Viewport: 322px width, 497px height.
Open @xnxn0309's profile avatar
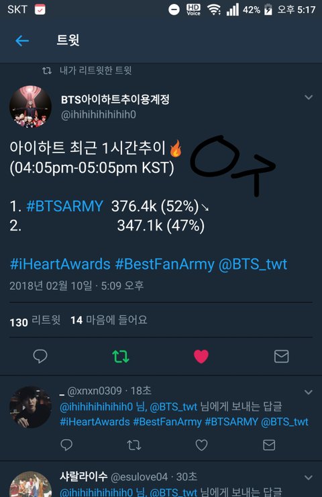click(30, 407)
